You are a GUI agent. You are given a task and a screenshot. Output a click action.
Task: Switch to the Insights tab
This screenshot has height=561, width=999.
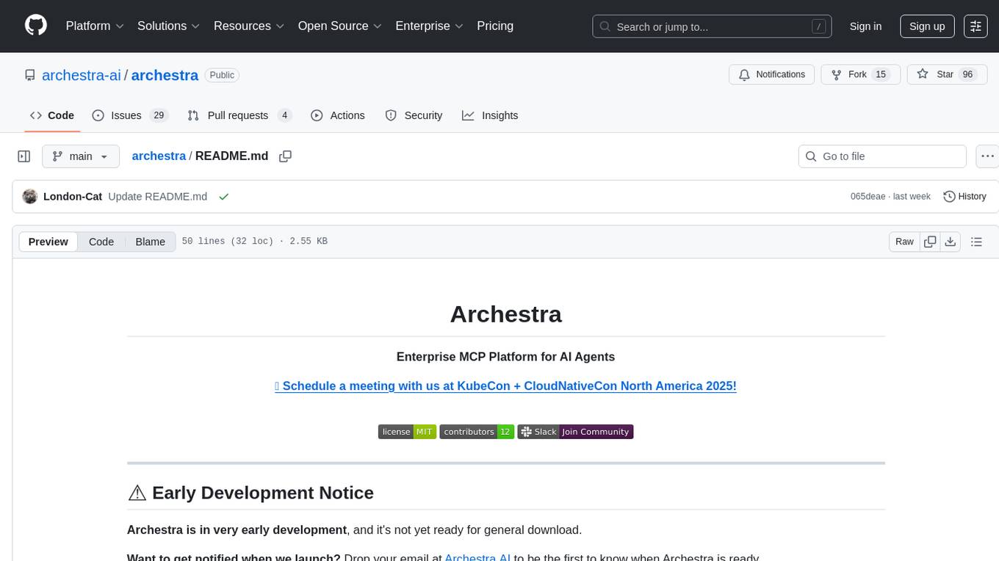point(490,115)
